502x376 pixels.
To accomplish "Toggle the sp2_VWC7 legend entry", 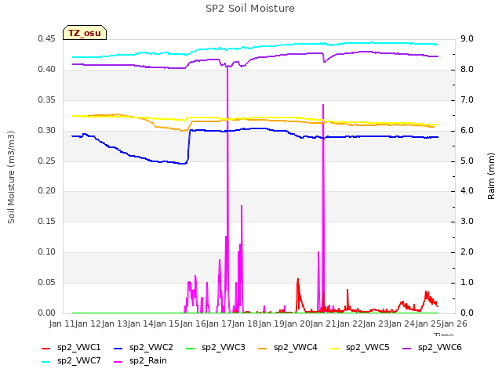I will click(x=71, y=361).
